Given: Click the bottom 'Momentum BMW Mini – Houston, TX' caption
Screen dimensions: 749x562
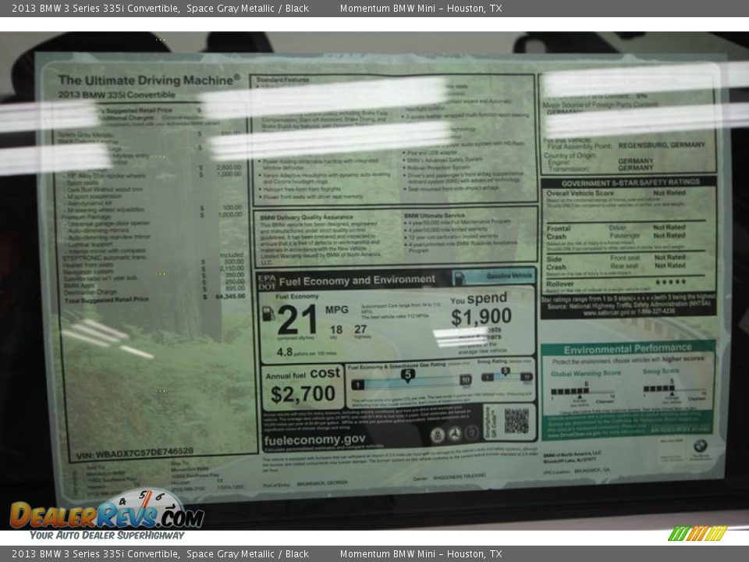Looking at the screenshot, I should pyautogui.click(x=421, y=554).
